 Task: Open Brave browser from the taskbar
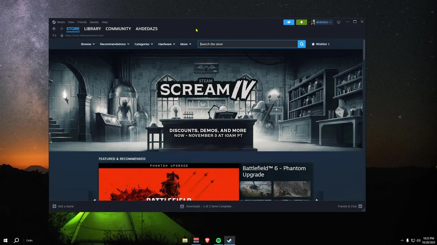(207, 240)
